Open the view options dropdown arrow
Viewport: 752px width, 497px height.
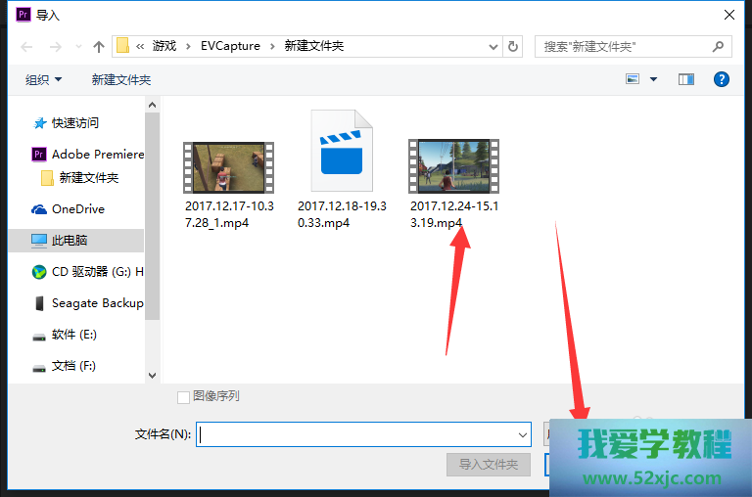(653, 79)
